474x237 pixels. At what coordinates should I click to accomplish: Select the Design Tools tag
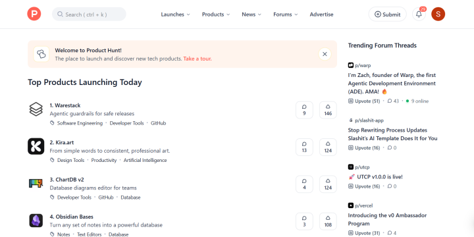point(70,160)
